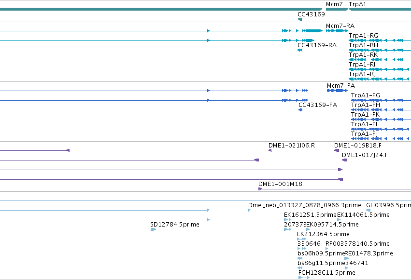Select the DME1-001M18 clone label
This screenshot has height=280, width=411.
point(280,184)
